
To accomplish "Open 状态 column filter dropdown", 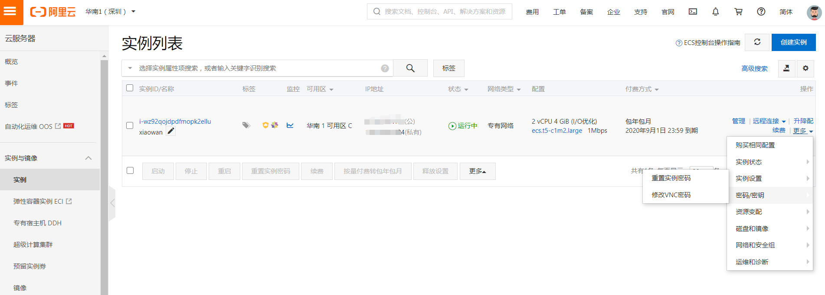I will 466,90.
